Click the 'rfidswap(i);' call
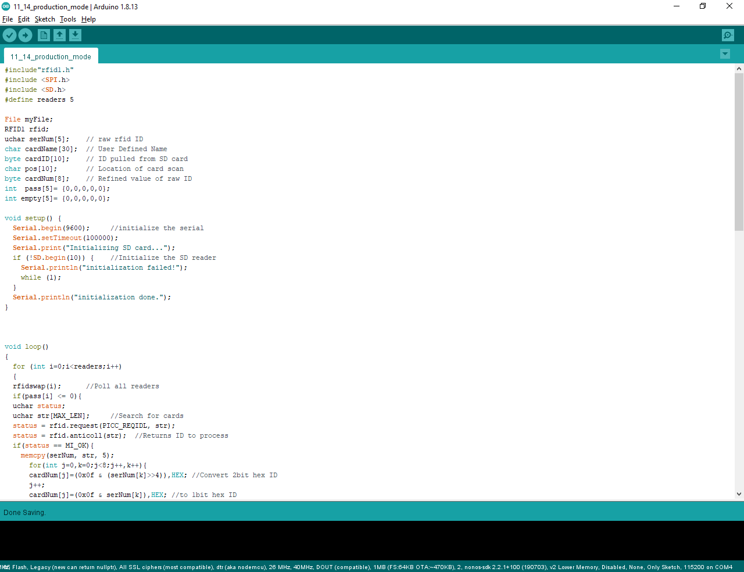This screenshot has height=572, width=744. [x=37, y=386]
